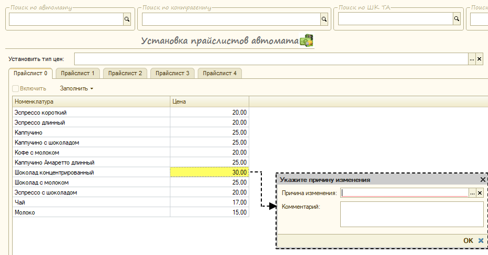Click the highlighted 30,00 price cell
488x255 pixels.
coord(209,172)
